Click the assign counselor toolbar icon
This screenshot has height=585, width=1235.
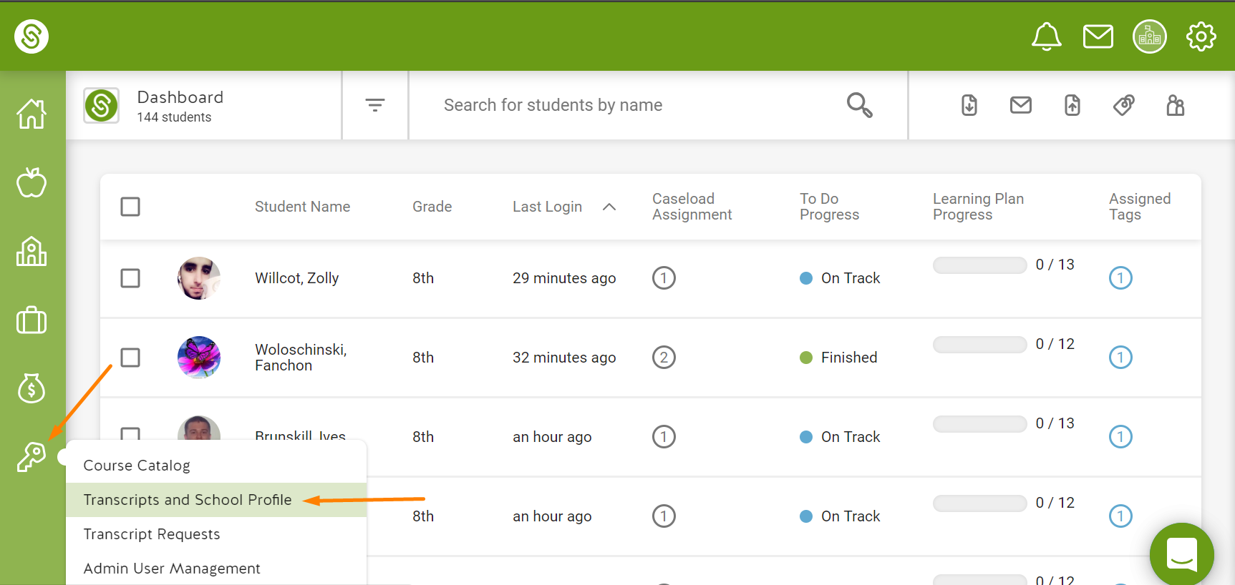click(1175, 105)
